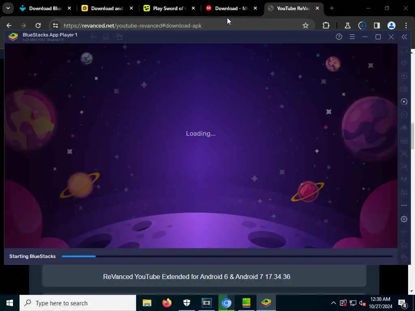Viewport: 415px width, 311px height.
Task: Bookmark this page with the star
Action: pos(306,26)
